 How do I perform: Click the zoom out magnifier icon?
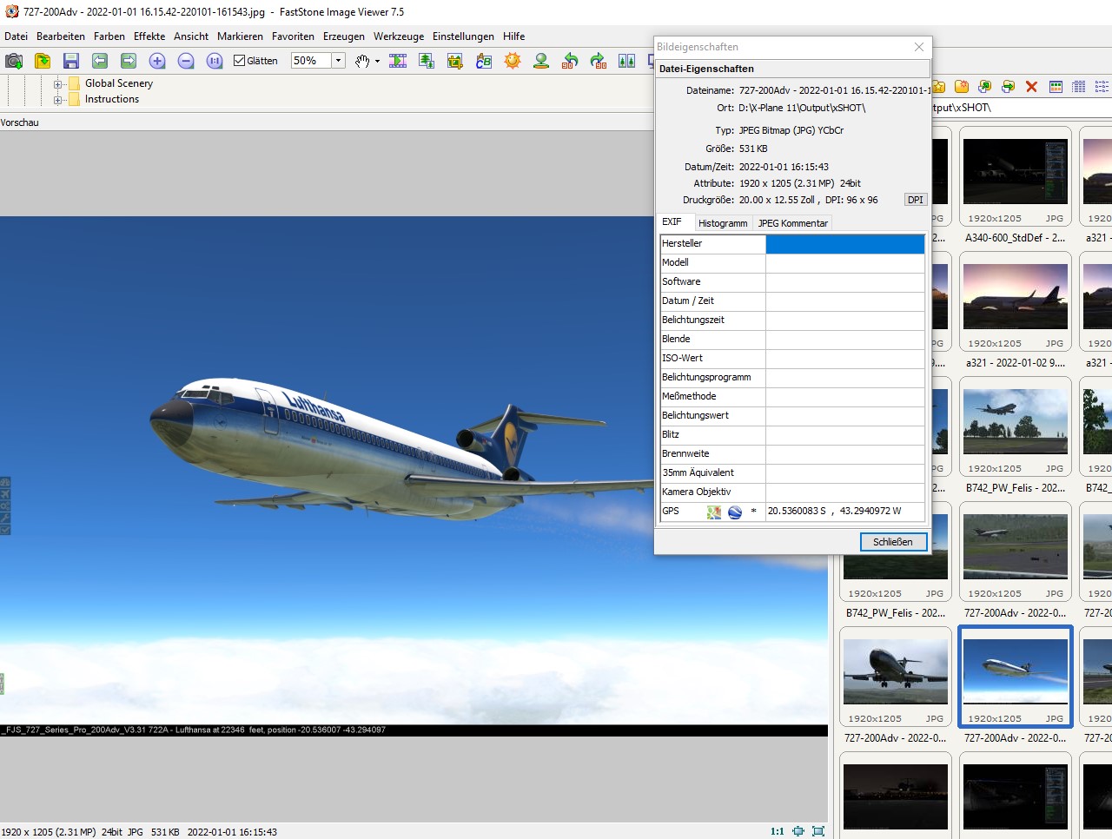click(x=186, y=61)
